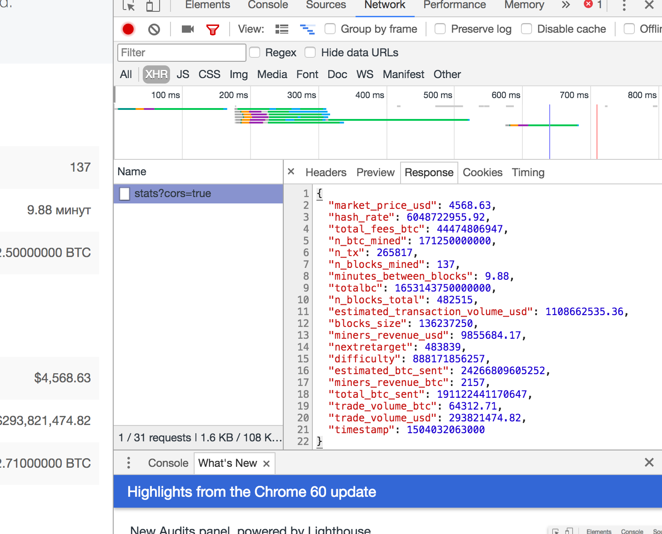Filter requests by All types
This screenshot has height=534, width=662.
126,74
